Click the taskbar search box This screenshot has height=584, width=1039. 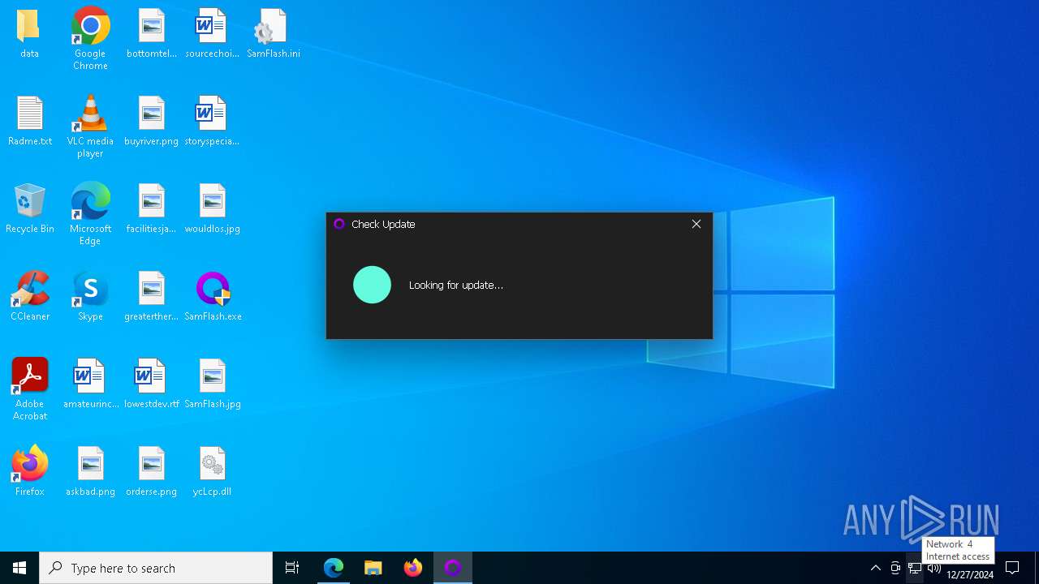click(x=156, y=568)
